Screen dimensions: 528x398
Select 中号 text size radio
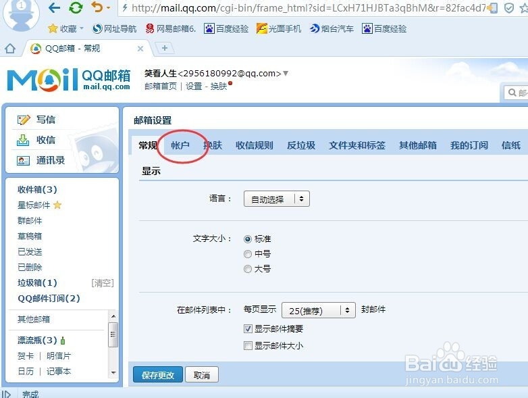pyautogui.click(x=248, y=254)
